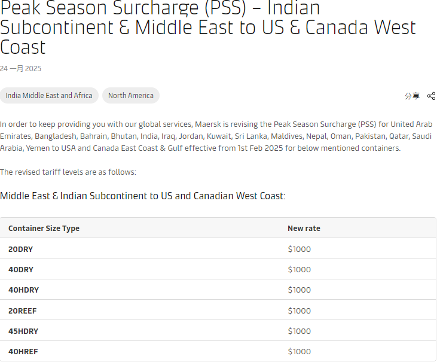The image size is (437, 362).
Task: Click the Maersk PSS revision intro paragraph
Action: (x=216, y=136)
